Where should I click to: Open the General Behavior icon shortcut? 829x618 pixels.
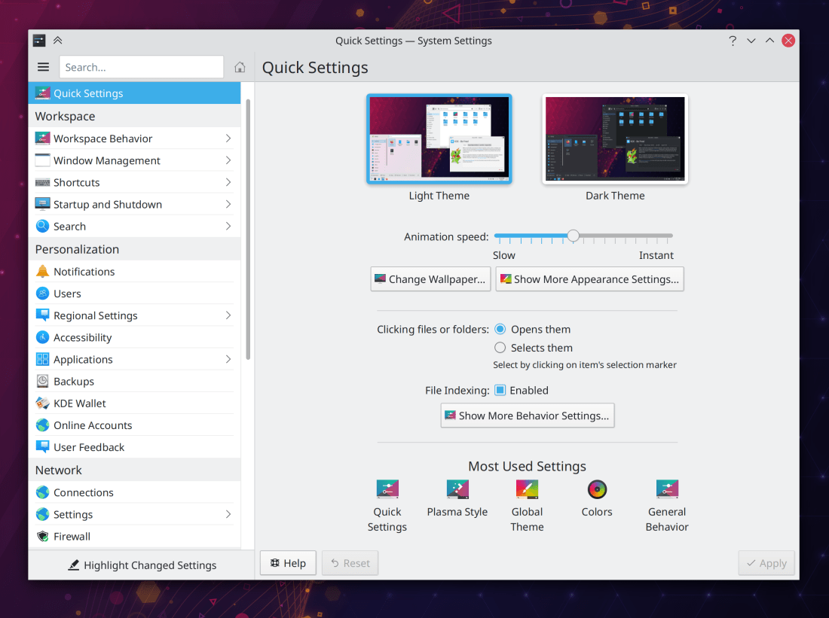point(667,489)
